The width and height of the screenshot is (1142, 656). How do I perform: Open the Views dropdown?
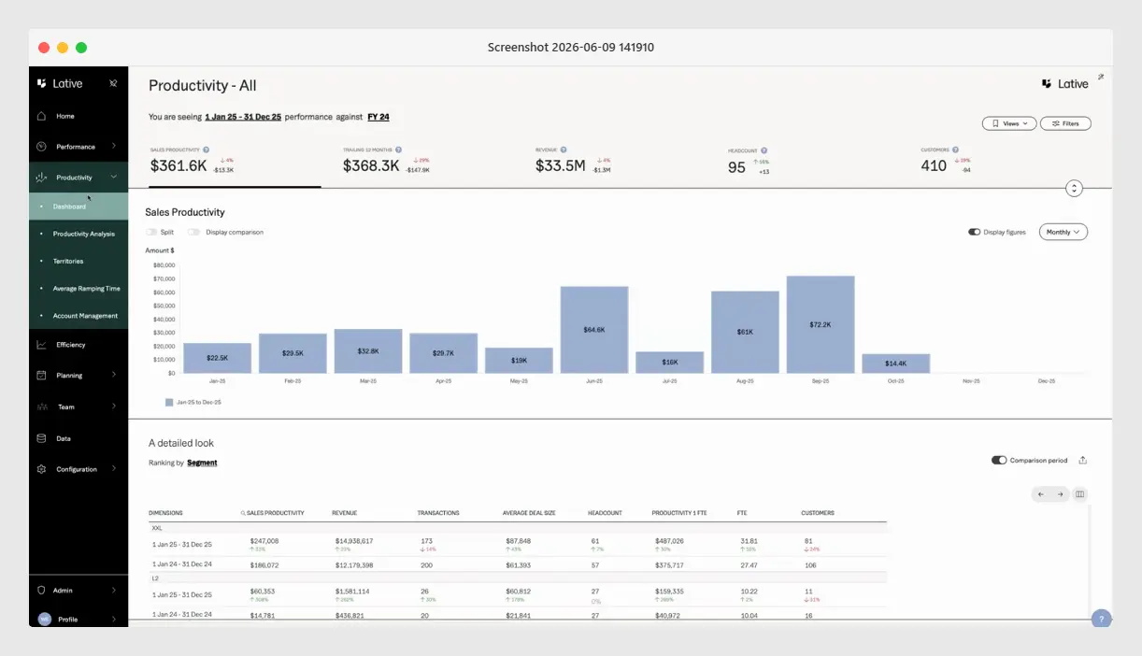1008,123
